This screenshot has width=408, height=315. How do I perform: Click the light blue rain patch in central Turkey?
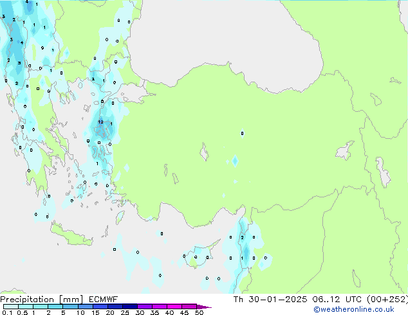[x=236, y=160]
